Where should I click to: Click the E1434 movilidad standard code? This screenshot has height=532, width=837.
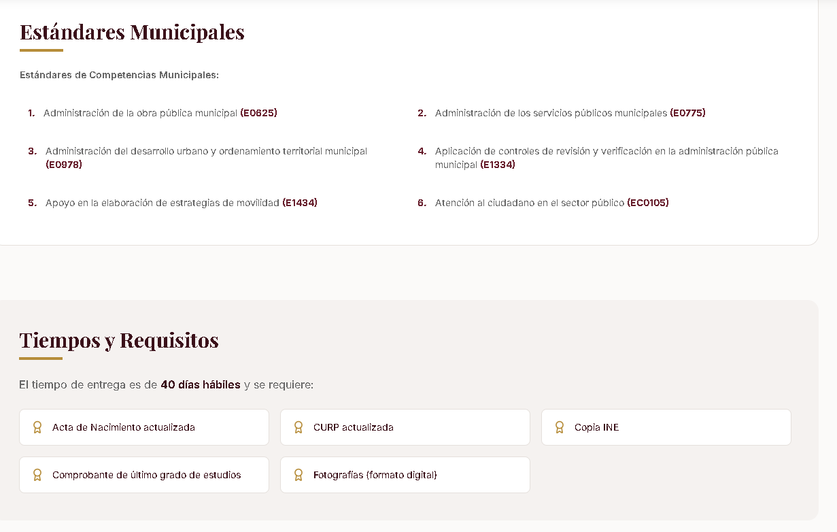point(300,203)
